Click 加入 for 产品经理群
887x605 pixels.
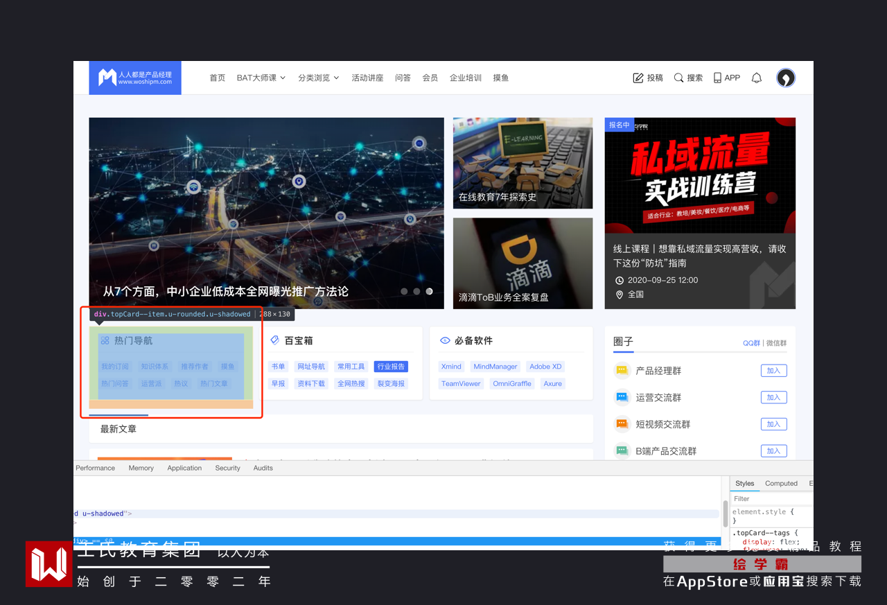coord(773,371)
